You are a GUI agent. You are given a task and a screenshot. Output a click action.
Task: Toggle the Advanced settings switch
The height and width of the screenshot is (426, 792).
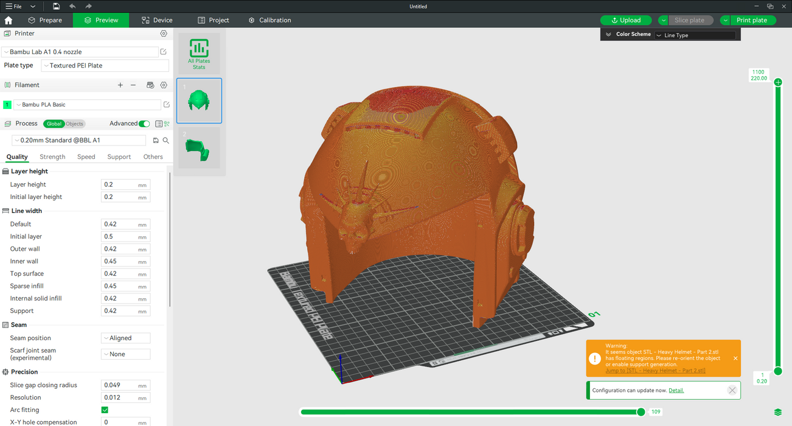(144, 124)
